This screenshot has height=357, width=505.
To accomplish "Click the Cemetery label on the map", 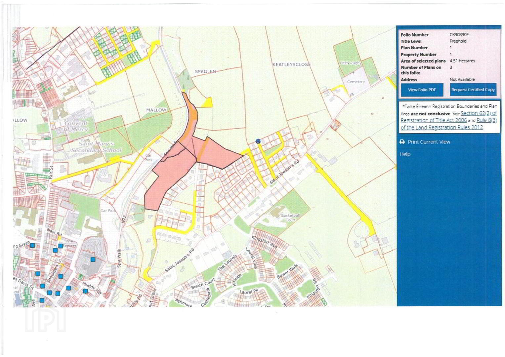I will pos(356,82).
